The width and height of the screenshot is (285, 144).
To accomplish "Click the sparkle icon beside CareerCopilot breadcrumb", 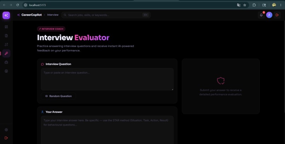I will (18, 15).
